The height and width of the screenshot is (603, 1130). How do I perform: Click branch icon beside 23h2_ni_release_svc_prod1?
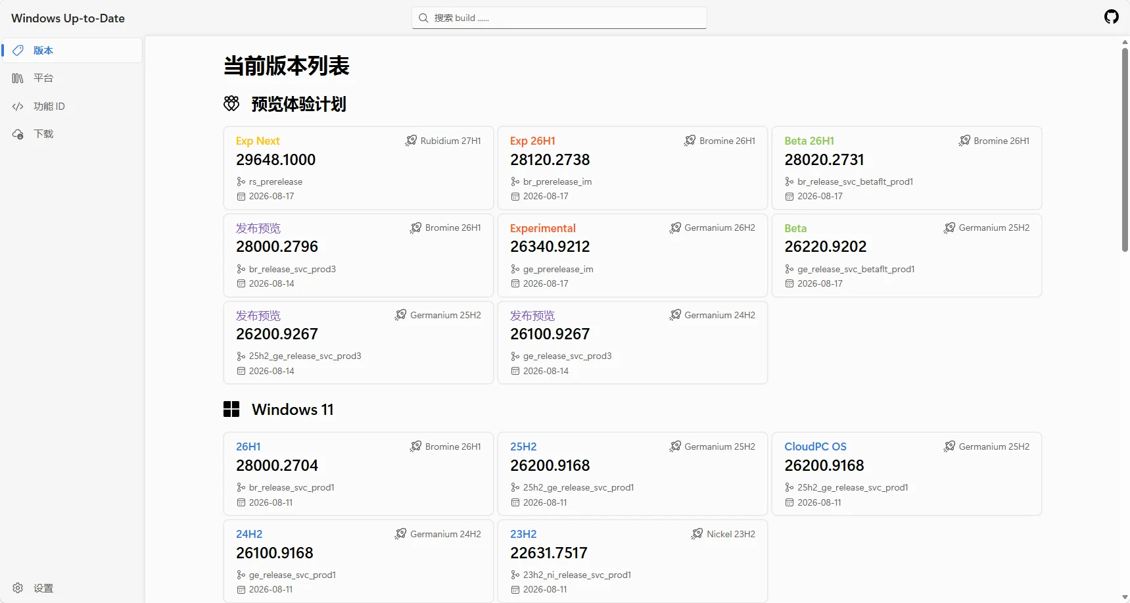(515, 575)
